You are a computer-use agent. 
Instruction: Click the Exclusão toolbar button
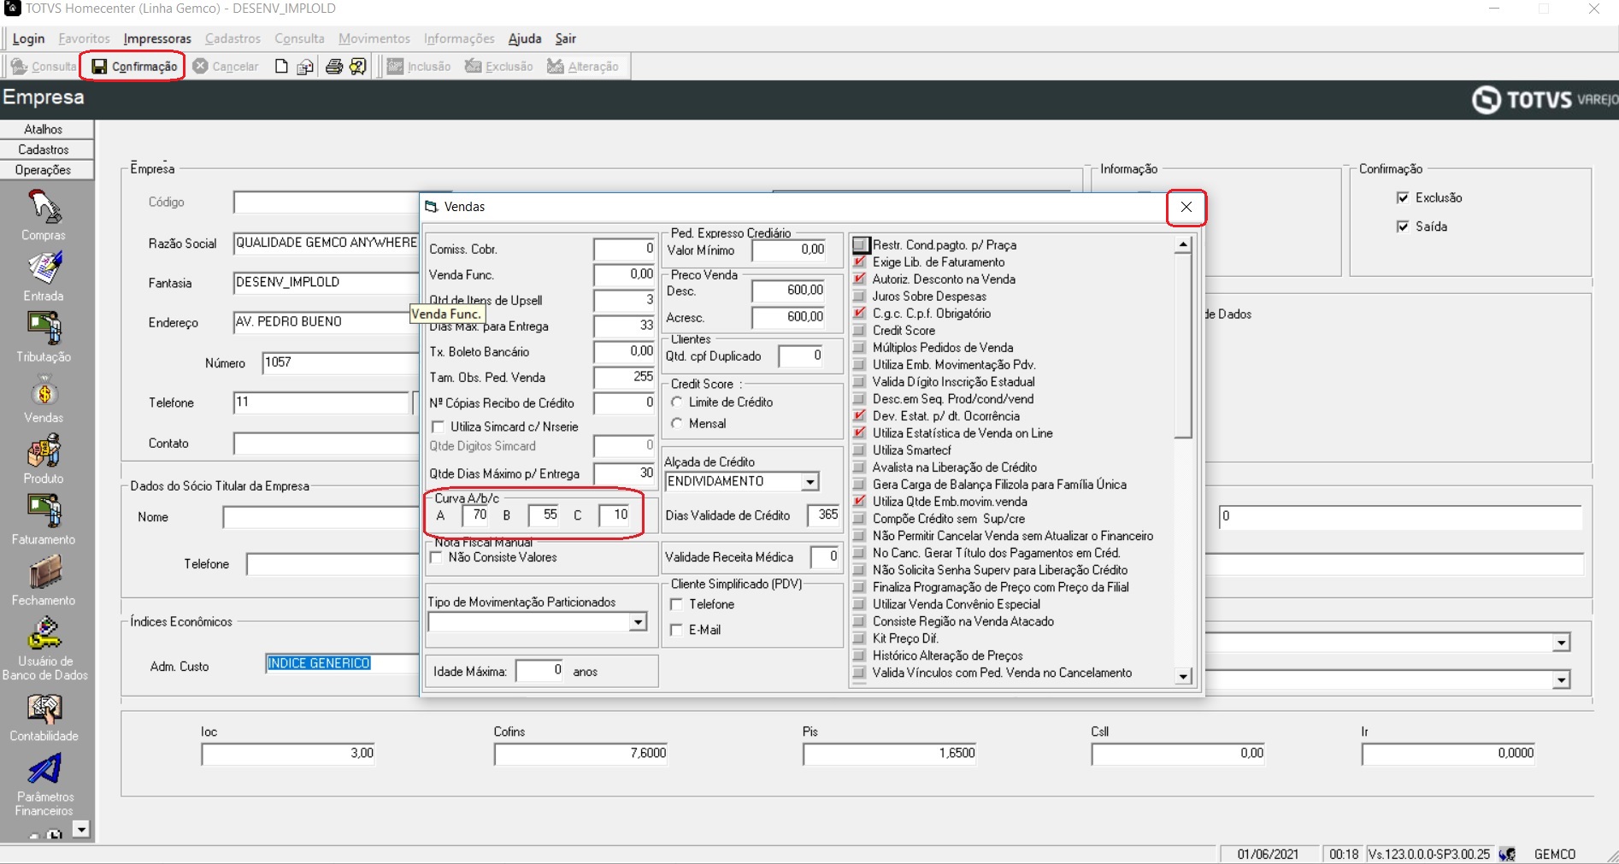pos(499,67)
